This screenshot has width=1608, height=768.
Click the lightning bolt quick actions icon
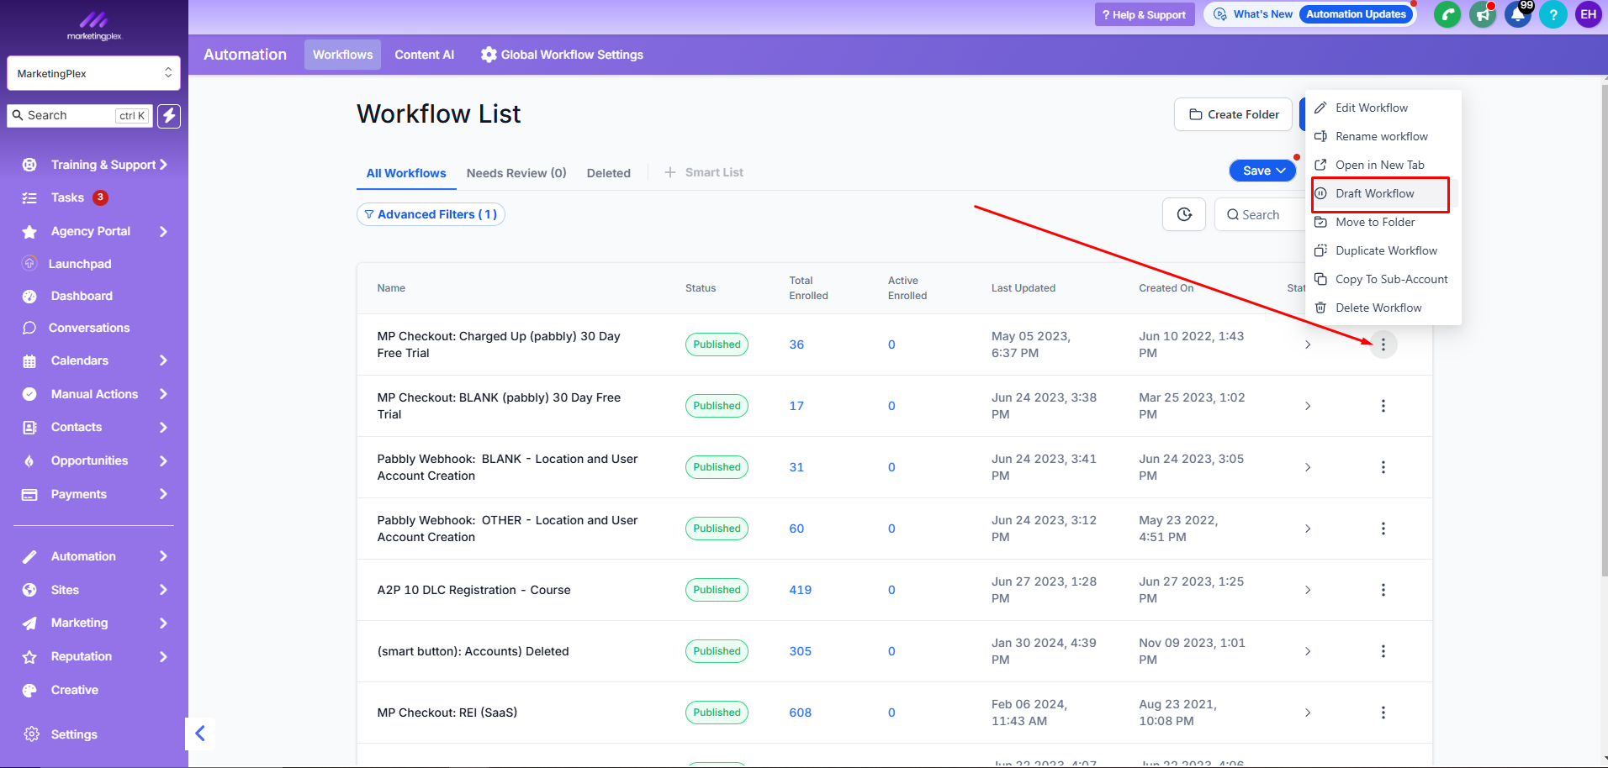click(169, 116)
